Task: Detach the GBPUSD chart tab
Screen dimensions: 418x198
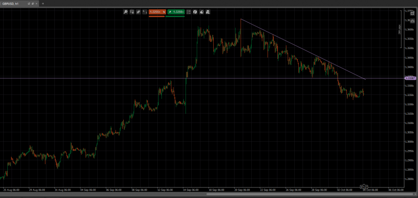Action: 29,4
